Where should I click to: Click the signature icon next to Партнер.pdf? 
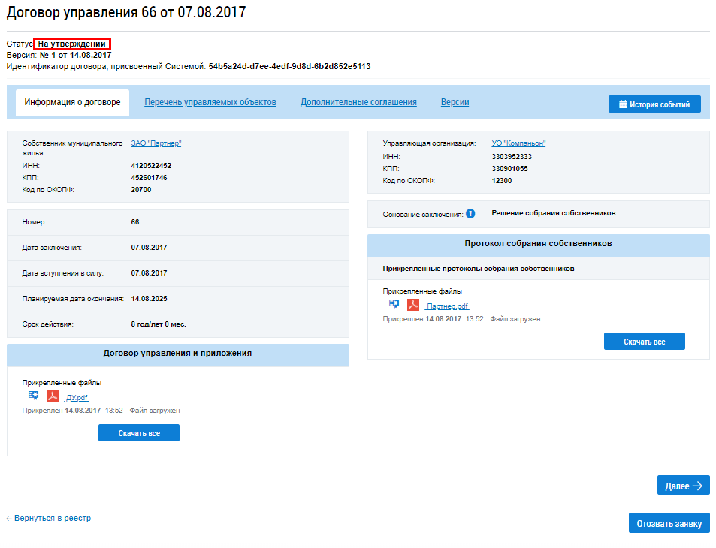(394, 304)
